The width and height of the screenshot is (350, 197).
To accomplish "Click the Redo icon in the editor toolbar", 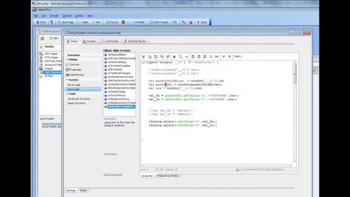I will tap(168, 56).
